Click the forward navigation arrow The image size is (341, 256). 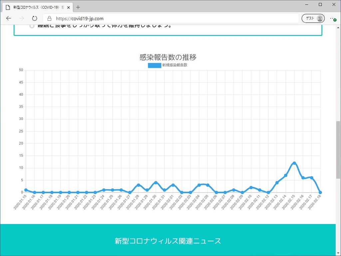[x=22, y=18]
